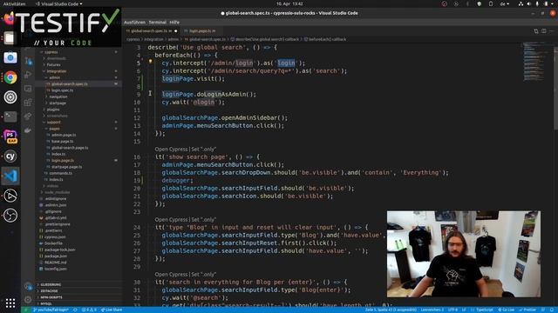The height and width of the screenshot is (313, 558).
Task: Click Set ".only" above 'search in everything' test
Action: (x=203, y=275)
